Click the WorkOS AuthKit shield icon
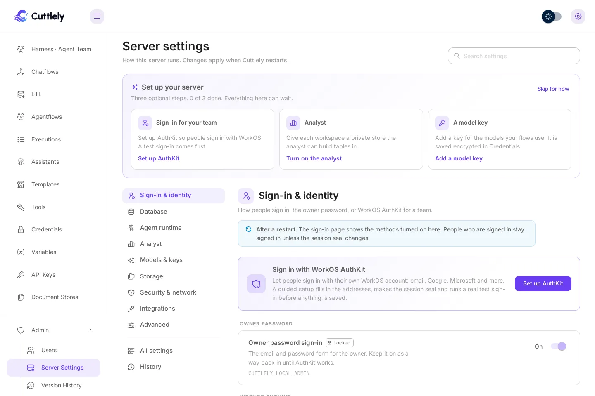595x396 pixels. click(x=256, y=284)
